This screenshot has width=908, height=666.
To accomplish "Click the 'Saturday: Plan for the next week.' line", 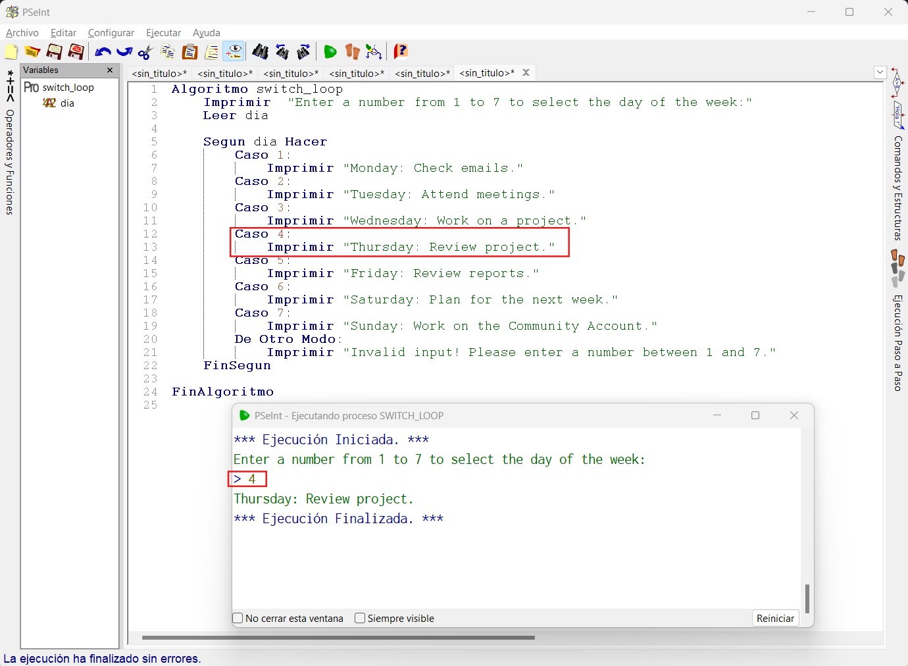I will (442, 299).
